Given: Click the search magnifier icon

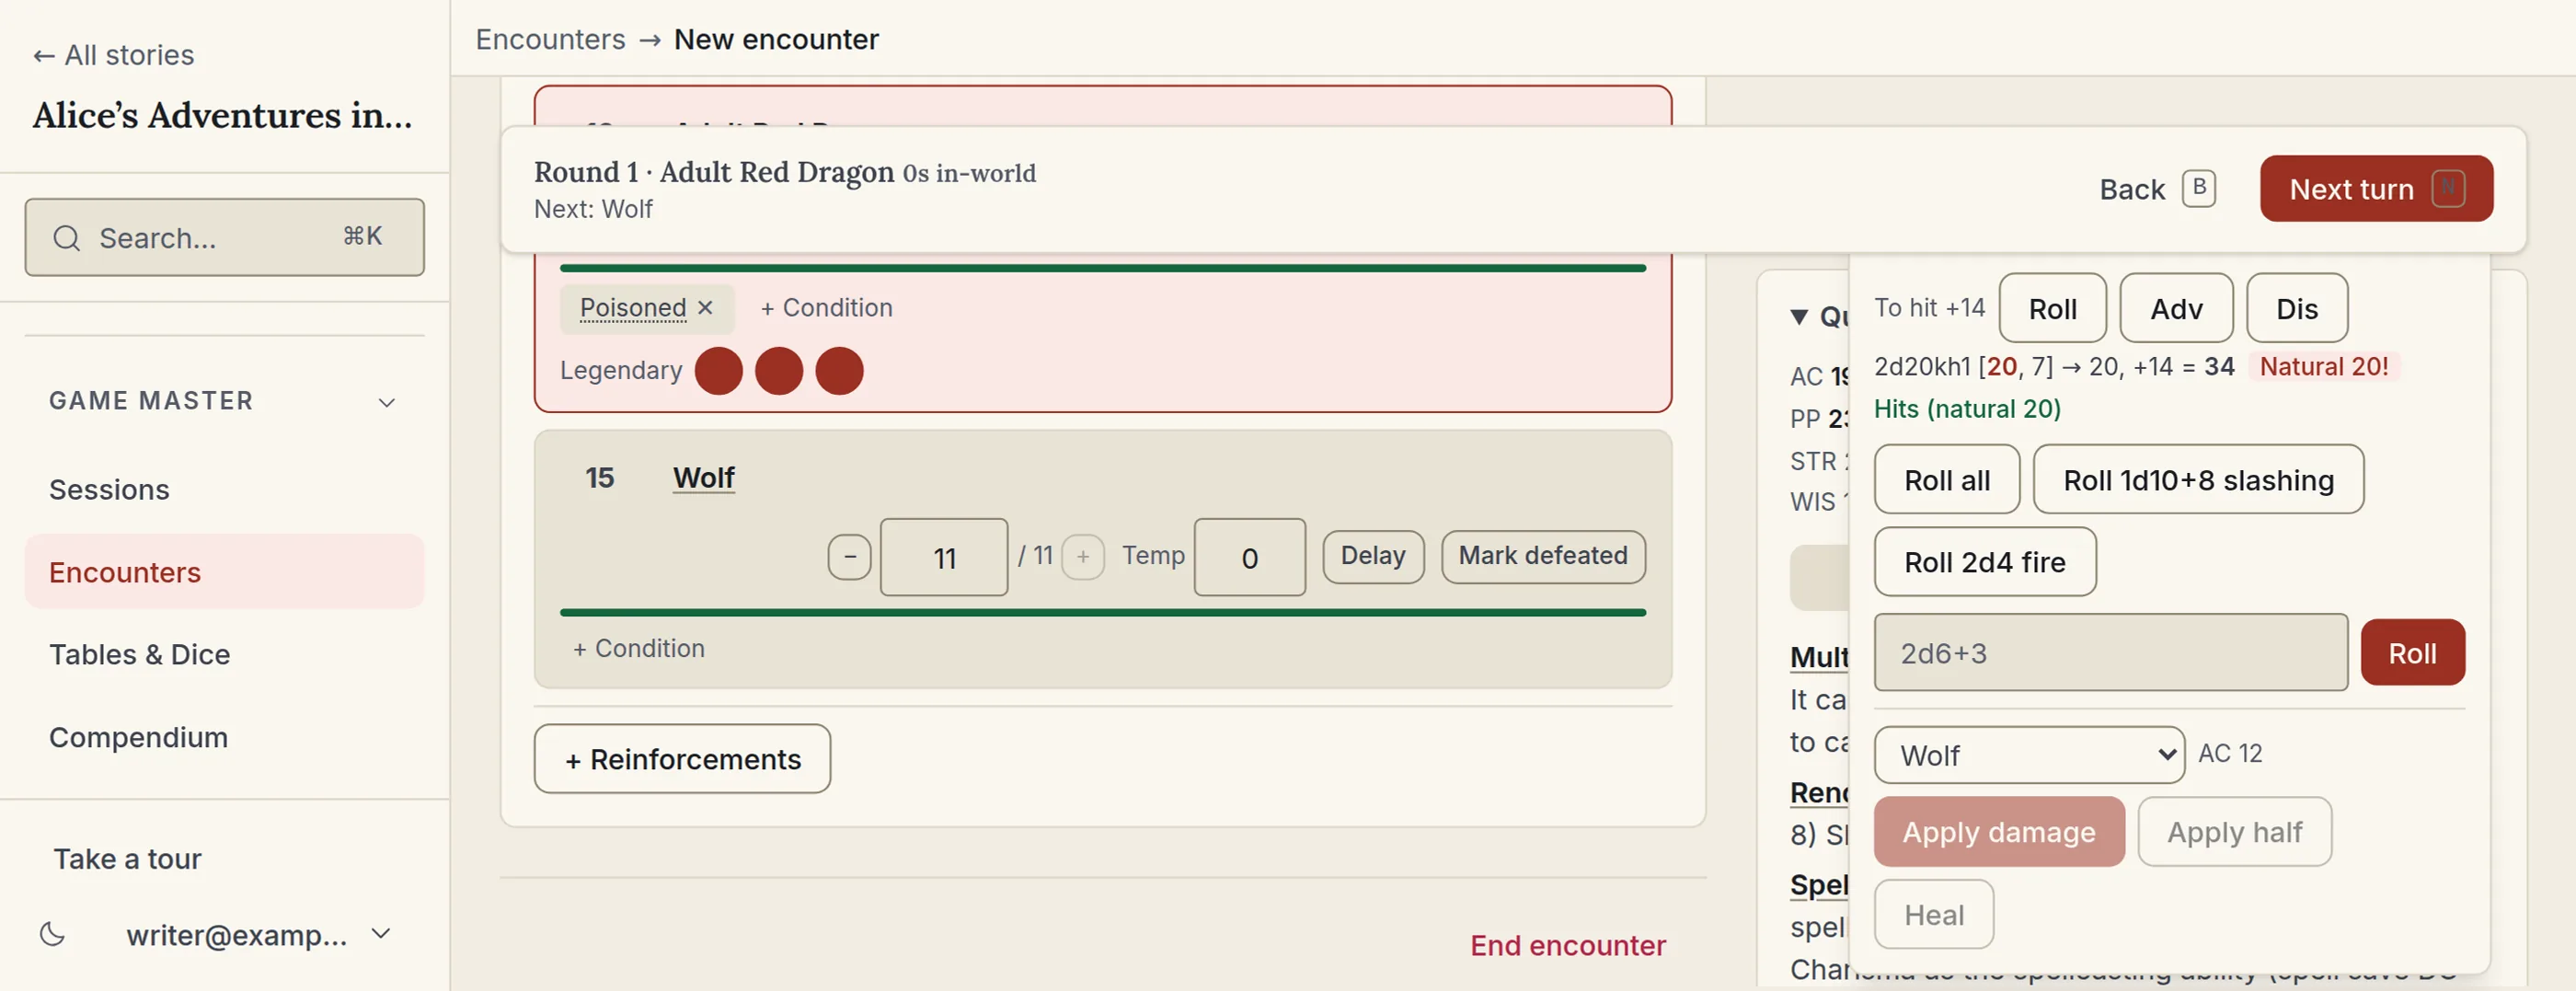Looking at the screenshot, I should click(x=67, y=238).
